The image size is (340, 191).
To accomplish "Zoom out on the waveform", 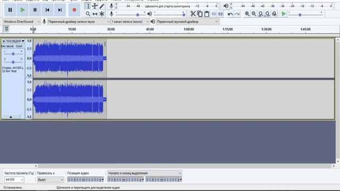I will [254, 14].
